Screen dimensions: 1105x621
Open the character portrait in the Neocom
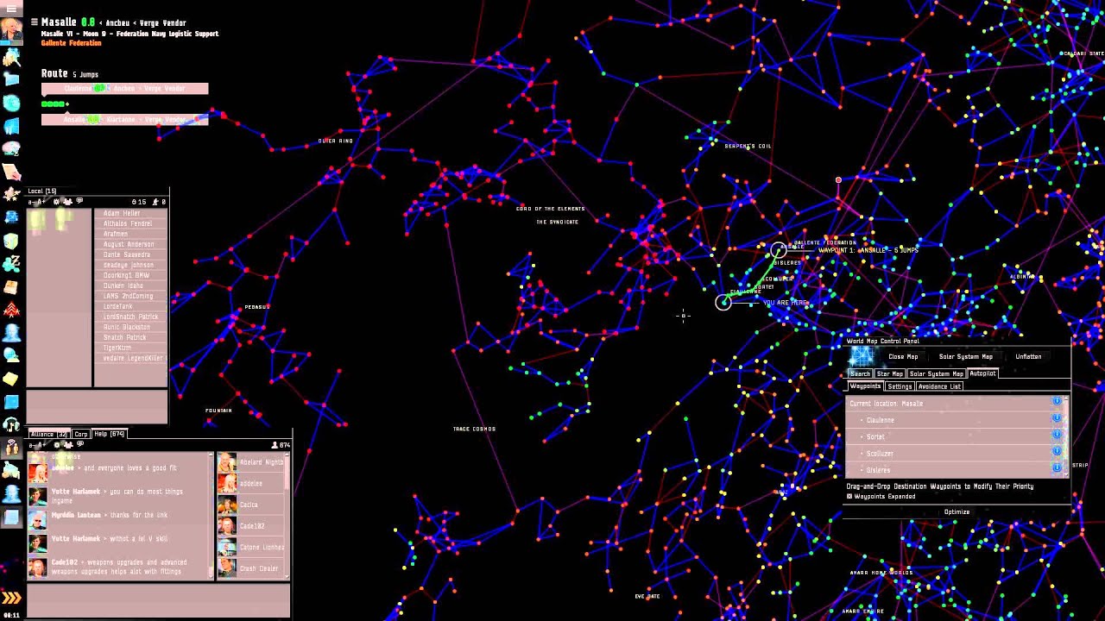click(x=11, y=30)
